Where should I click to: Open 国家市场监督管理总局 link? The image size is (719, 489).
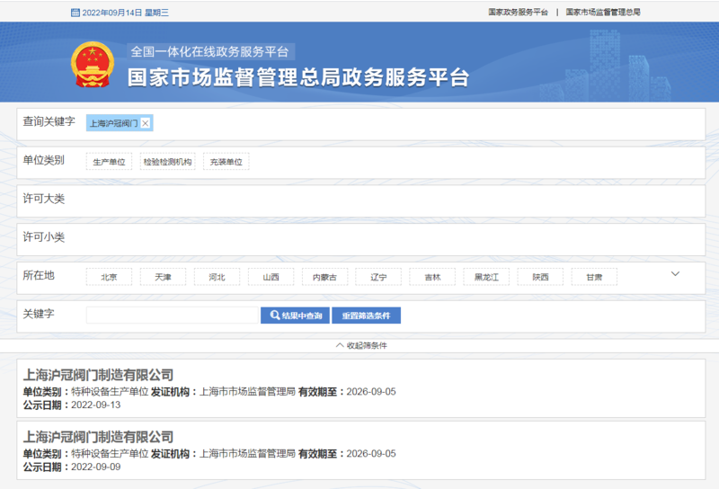click(603, 13)
